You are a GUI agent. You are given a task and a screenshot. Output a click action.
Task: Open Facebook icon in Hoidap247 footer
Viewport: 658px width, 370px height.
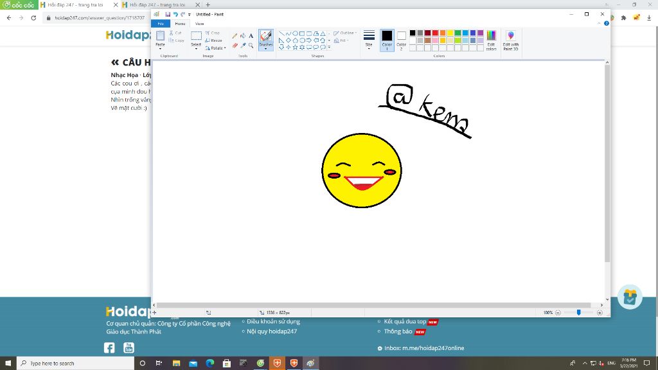click(109, 348)
